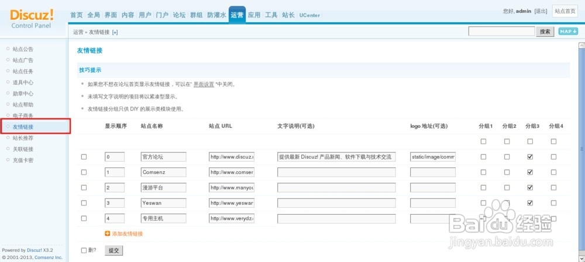Screen dimensions: 585x262
Task: Check the delete box for Comsenz row
Action: [x=84, y=172]
